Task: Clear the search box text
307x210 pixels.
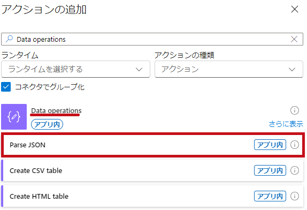Action: coord(294,39)
